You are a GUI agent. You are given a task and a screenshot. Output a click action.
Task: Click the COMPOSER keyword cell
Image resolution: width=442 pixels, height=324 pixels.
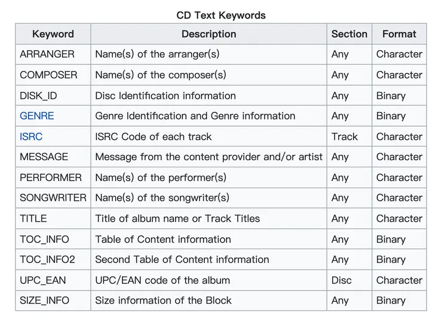click(48, 75)
